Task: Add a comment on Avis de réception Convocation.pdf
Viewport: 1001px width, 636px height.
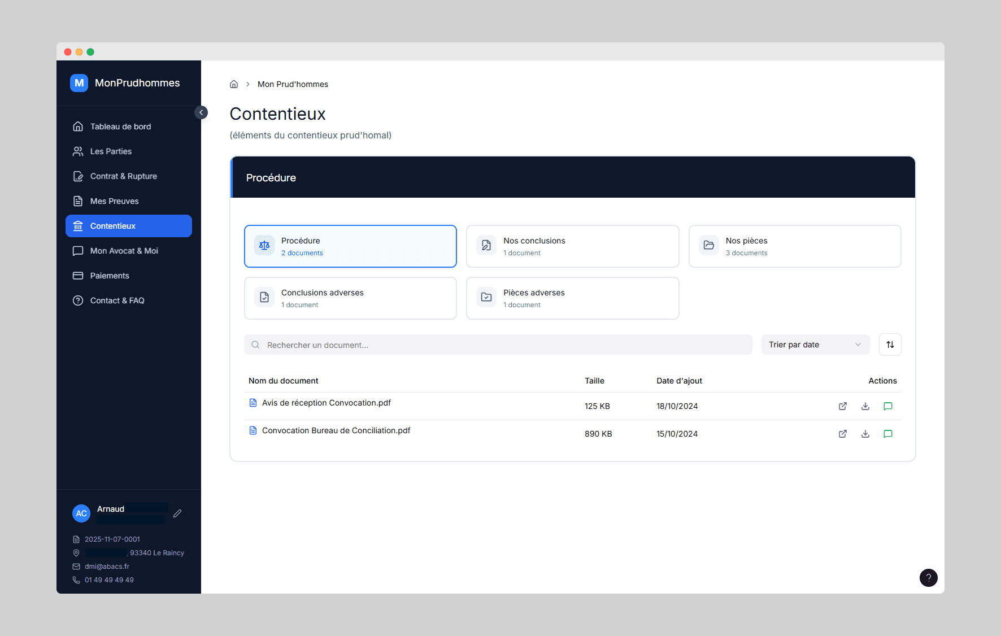Action: [x=887, y=406]
